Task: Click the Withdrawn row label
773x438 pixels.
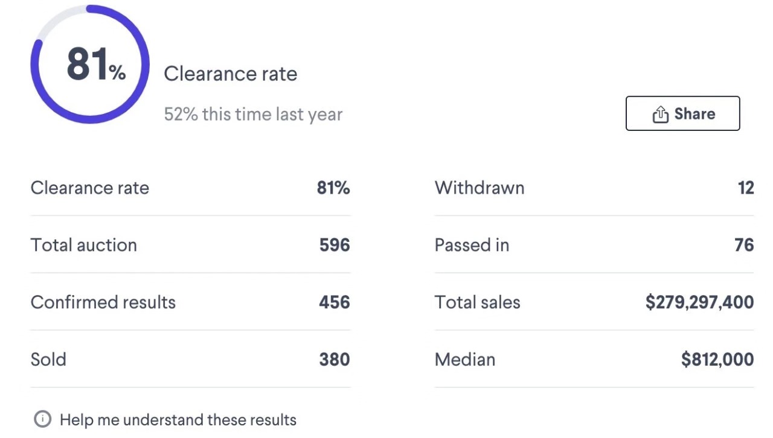Action: click(x=480, y=188)
